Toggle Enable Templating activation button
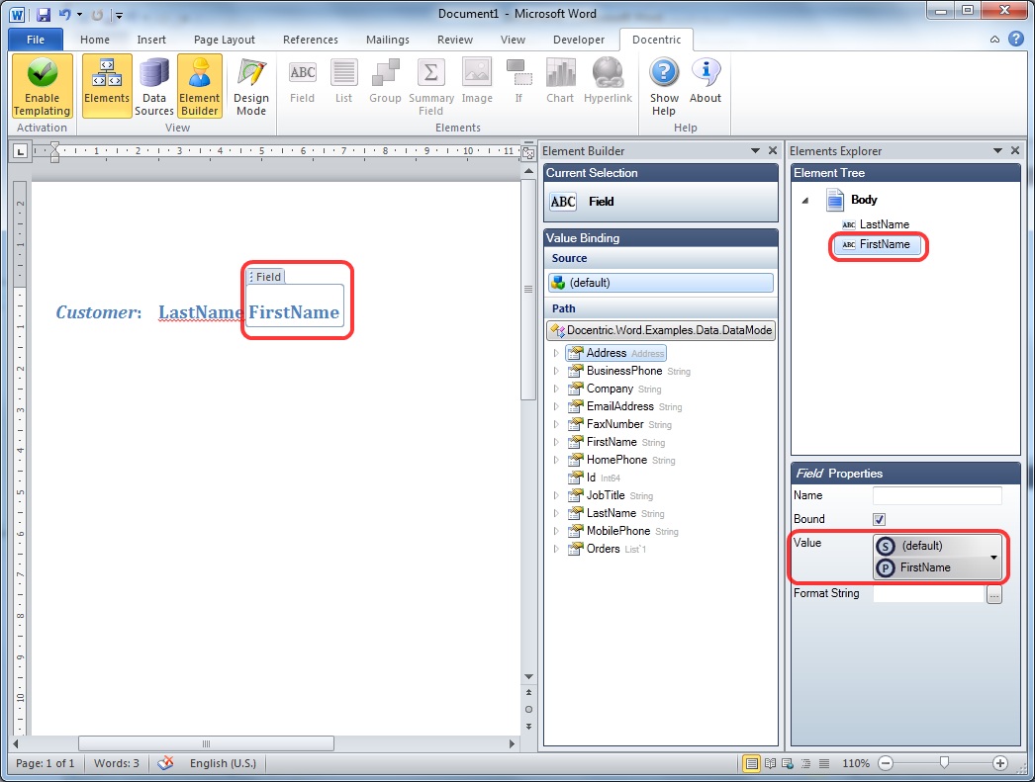 point(43,86)
